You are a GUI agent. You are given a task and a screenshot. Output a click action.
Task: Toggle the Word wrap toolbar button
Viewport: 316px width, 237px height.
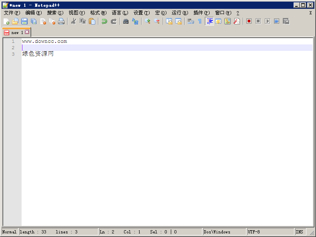coord(191,21)
